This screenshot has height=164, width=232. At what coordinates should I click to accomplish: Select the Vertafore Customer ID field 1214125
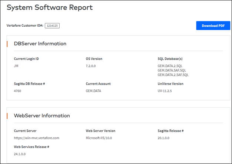(52, 26)
